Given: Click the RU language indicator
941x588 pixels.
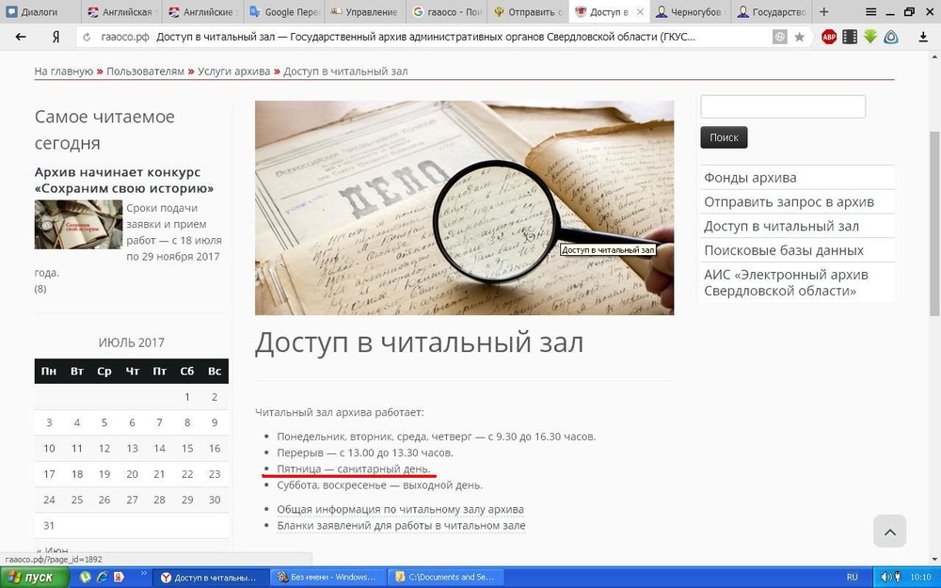Looking at the screenshot, I should pyautogui.click(x=852, y=578).
